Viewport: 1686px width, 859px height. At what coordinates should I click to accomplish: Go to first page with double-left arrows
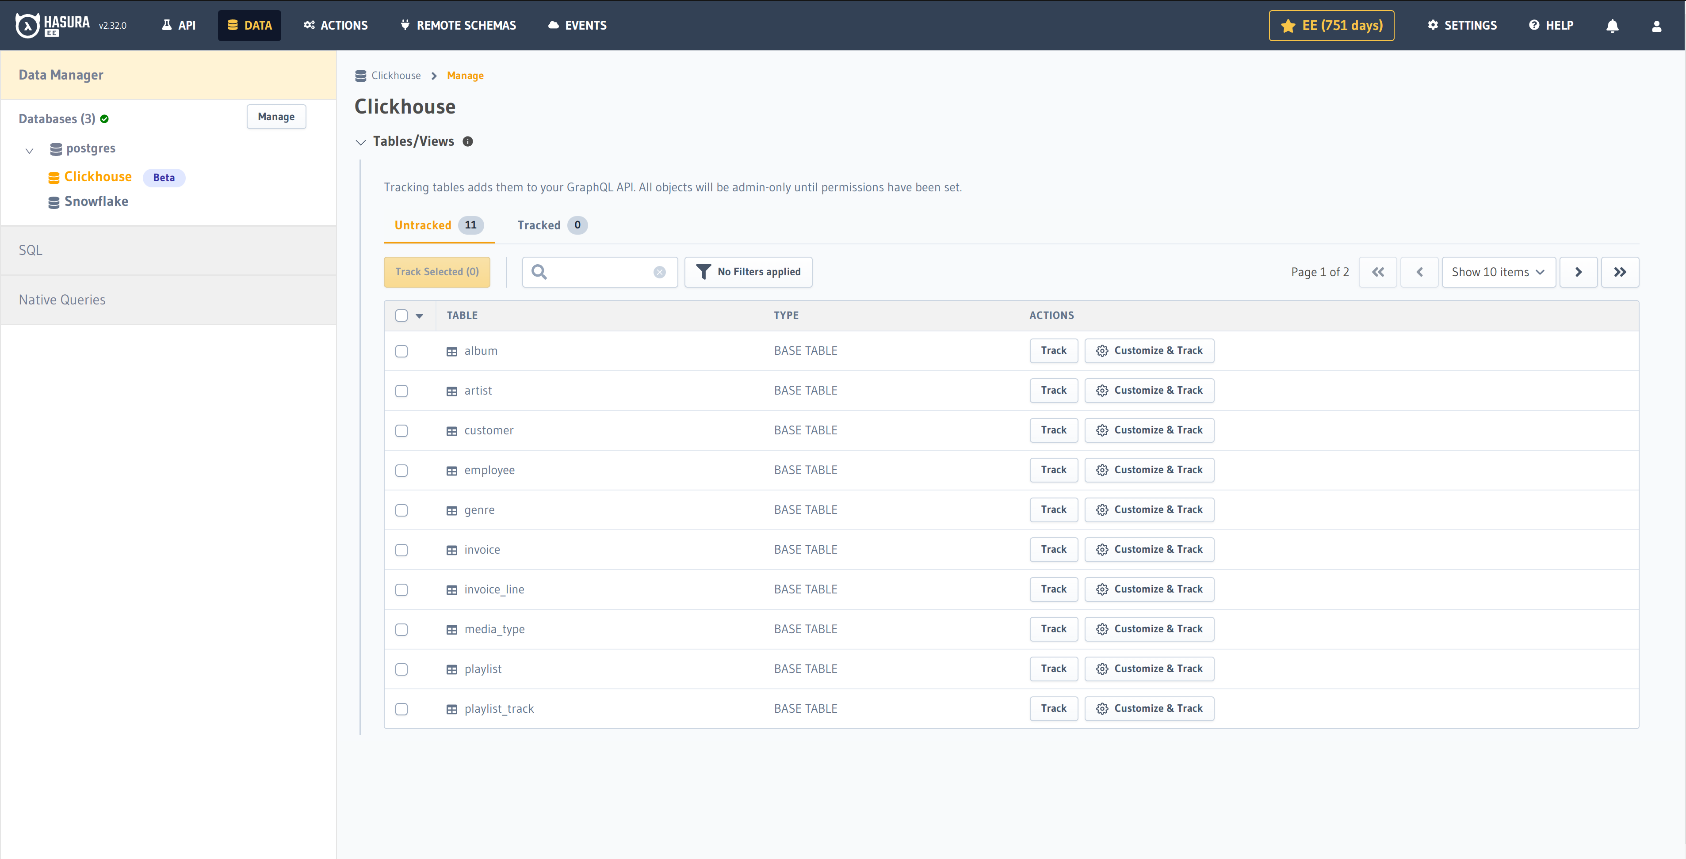pos(1378,272)
